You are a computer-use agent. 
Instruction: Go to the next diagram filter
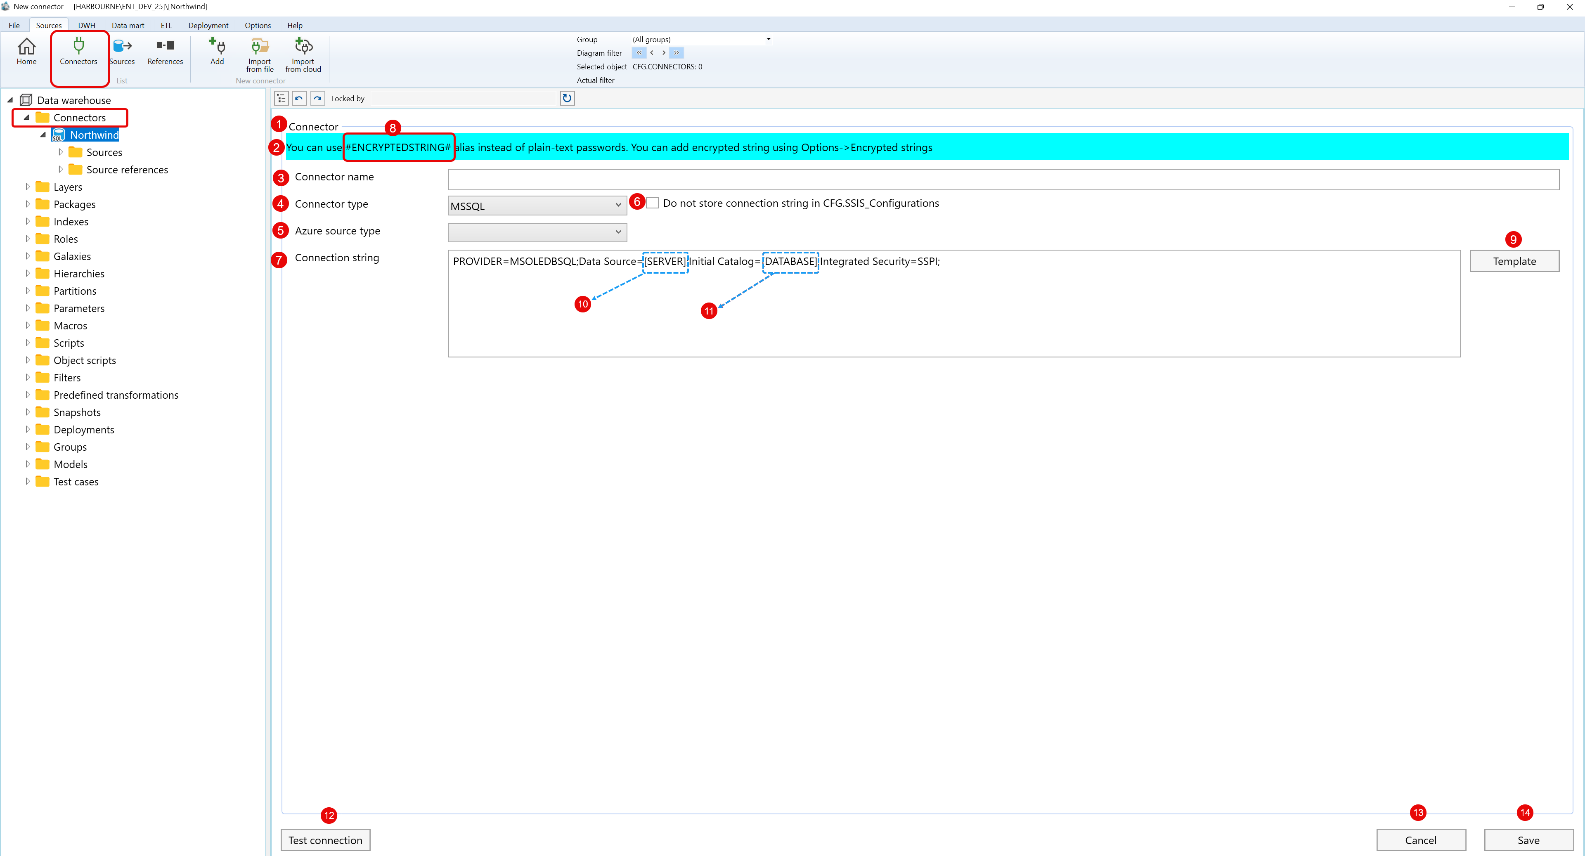click(x=663, y=53)
